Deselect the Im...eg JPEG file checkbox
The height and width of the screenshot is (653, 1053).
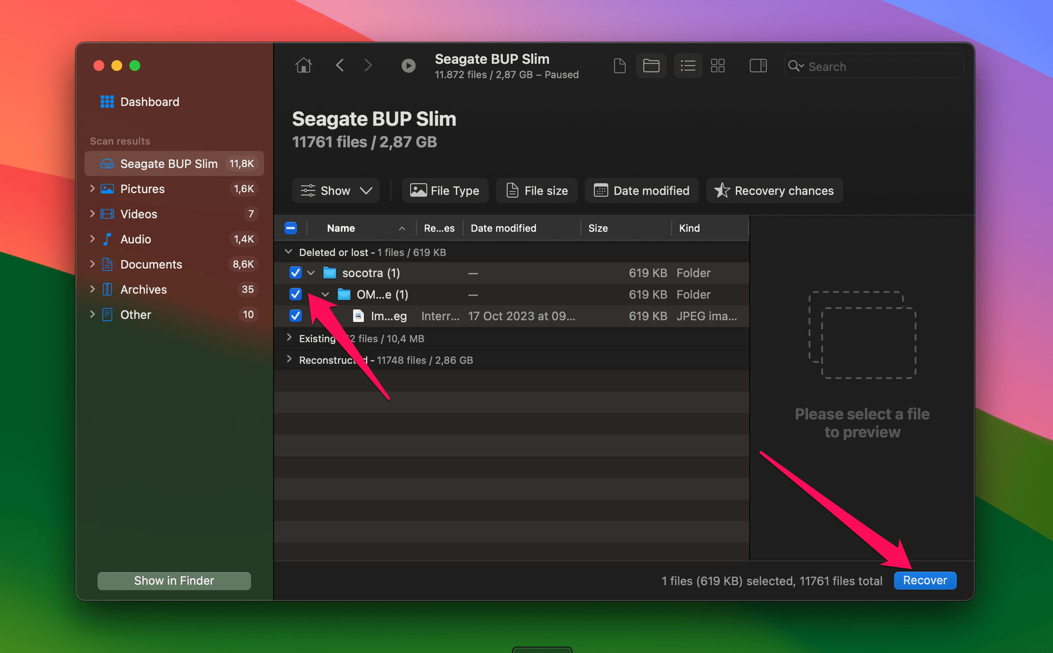point(295,316)
